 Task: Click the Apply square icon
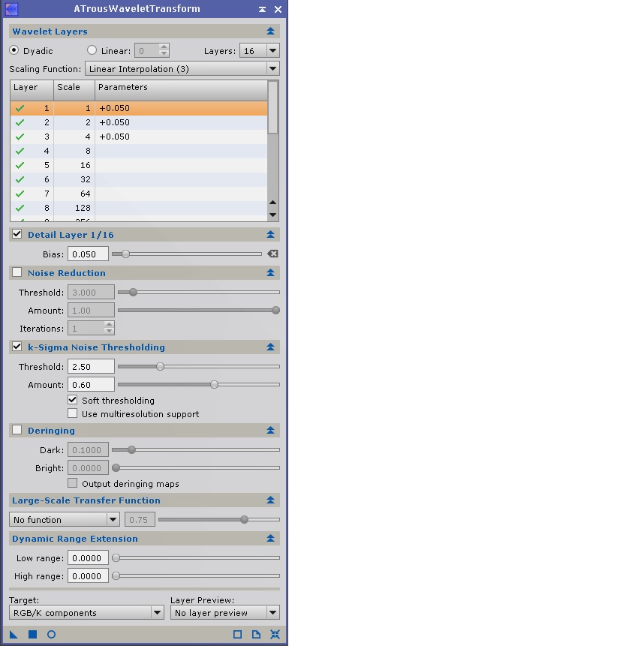[32, 635]
